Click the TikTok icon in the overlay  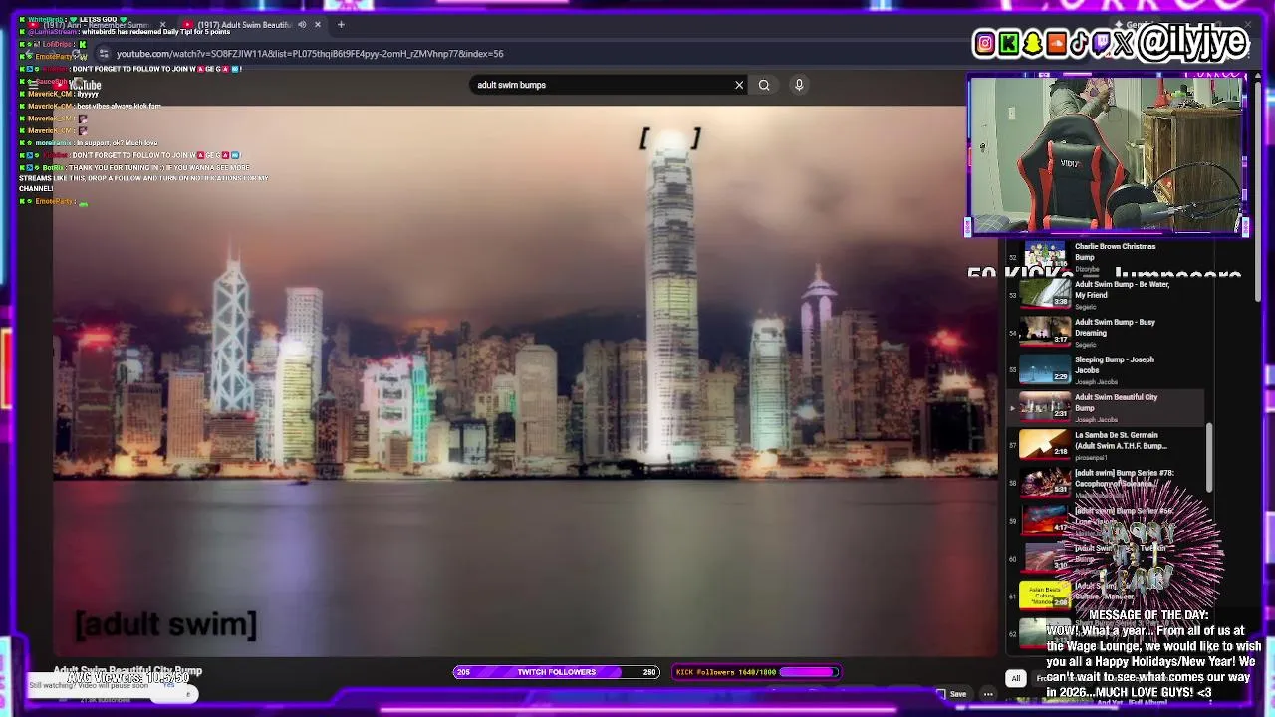pyautogui.click(x=1079, y=43)
